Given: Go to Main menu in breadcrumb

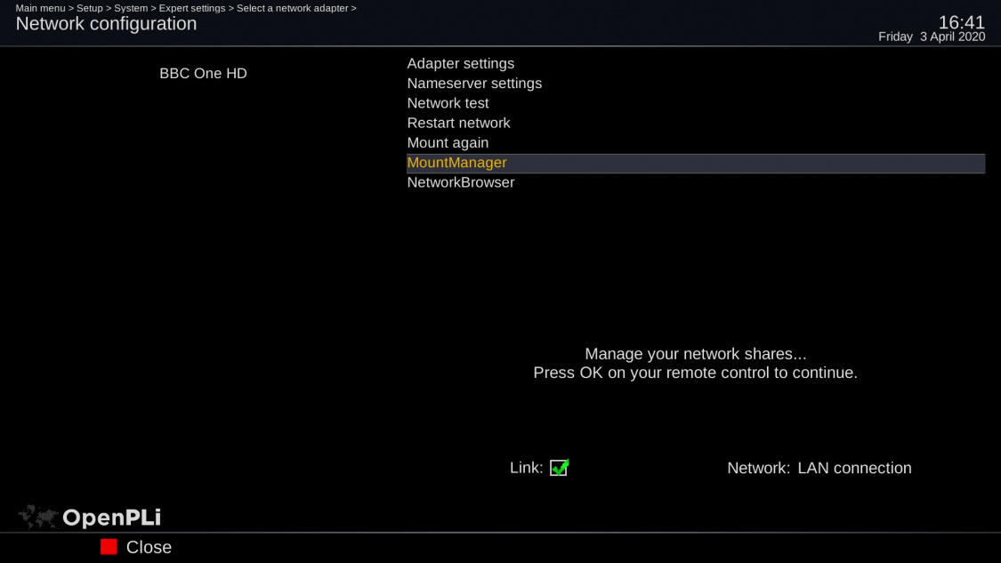Looking at the screenshot, I should pos(40,8).
